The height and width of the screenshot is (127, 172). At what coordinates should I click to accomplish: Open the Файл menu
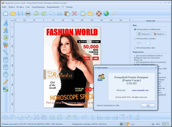pos(4,7)
